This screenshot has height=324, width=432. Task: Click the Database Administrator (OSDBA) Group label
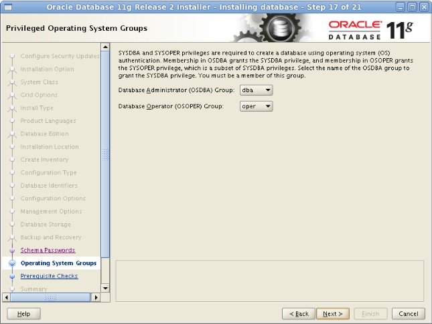[x=176, y=90]
